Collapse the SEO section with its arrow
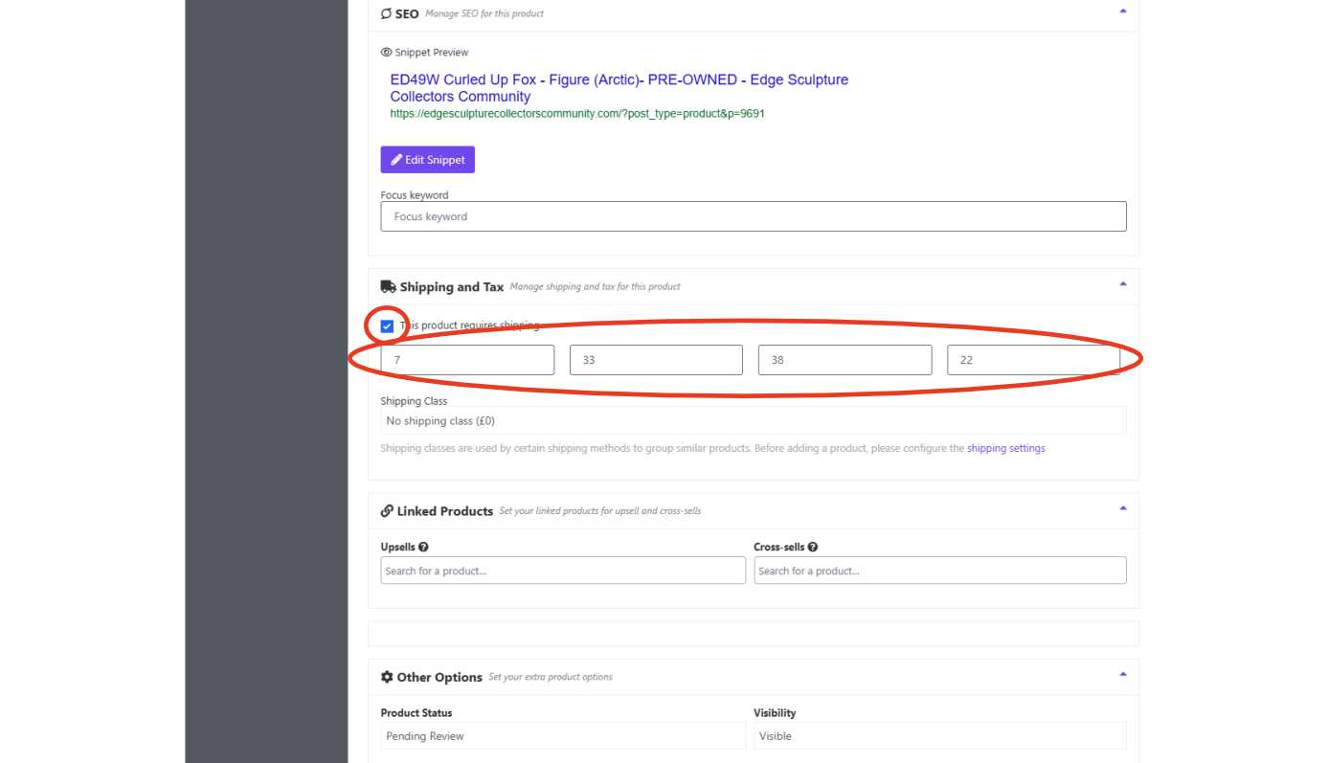1328x763 pixels. pos(1122,11)
